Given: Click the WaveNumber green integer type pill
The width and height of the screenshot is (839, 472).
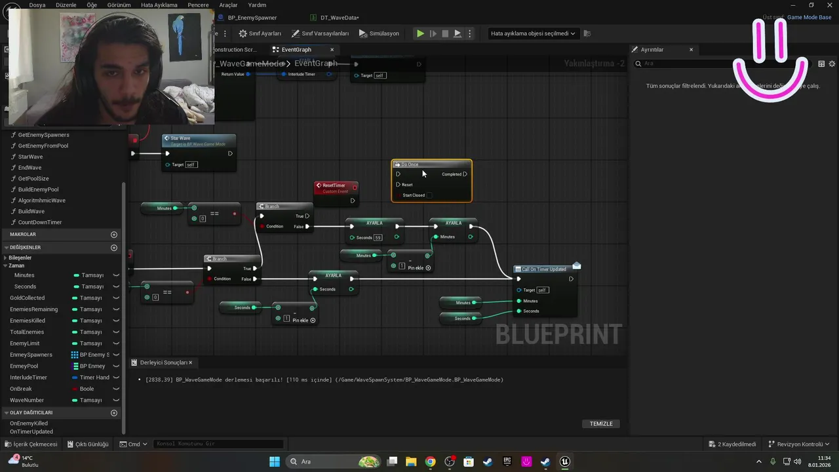Looking at the screenshot, I should [x=75, y=400].
